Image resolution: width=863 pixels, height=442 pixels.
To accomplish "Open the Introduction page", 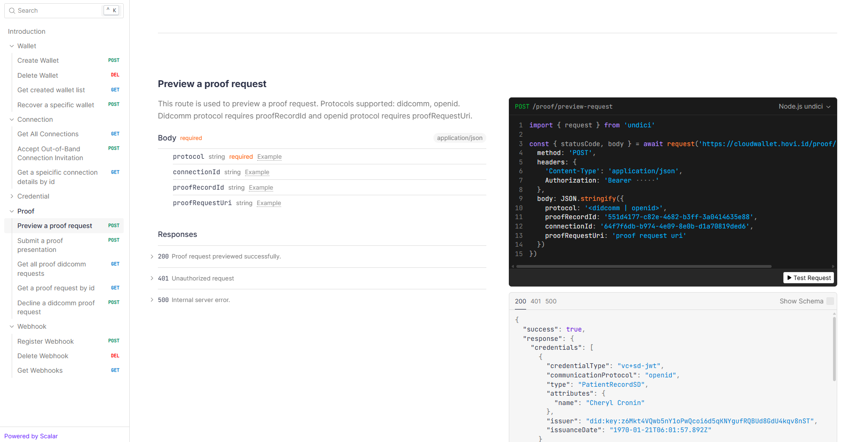I will 27,31.
